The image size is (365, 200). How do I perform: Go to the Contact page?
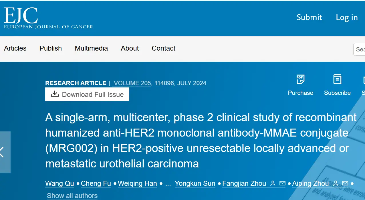pos(164,48)
